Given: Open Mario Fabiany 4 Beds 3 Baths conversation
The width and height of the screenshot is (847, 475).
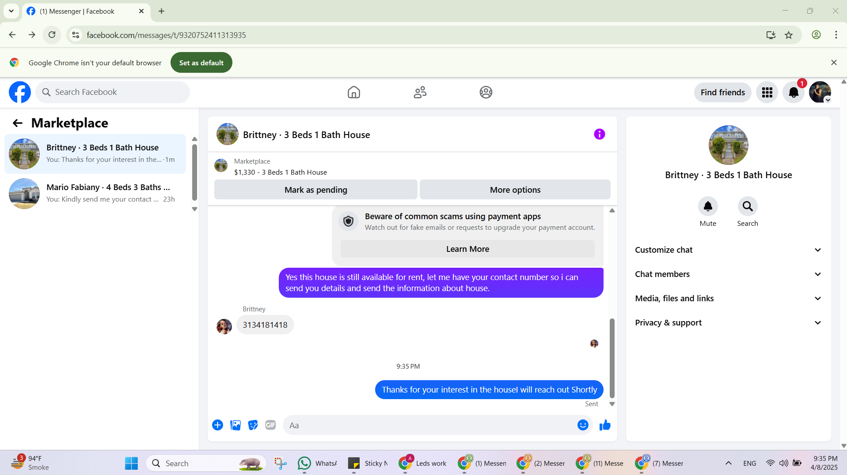Looking at the screenshot, I should pyautogui.click(x=95, y=194).
